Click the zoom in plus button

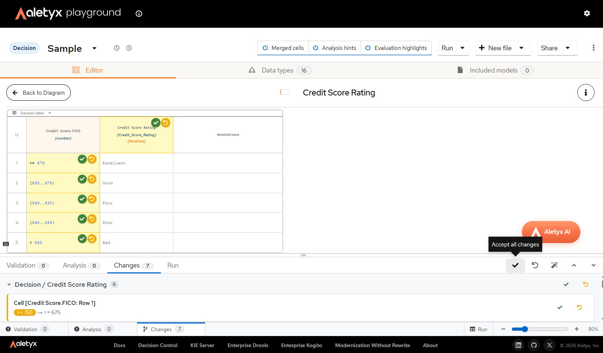(576, 329)
